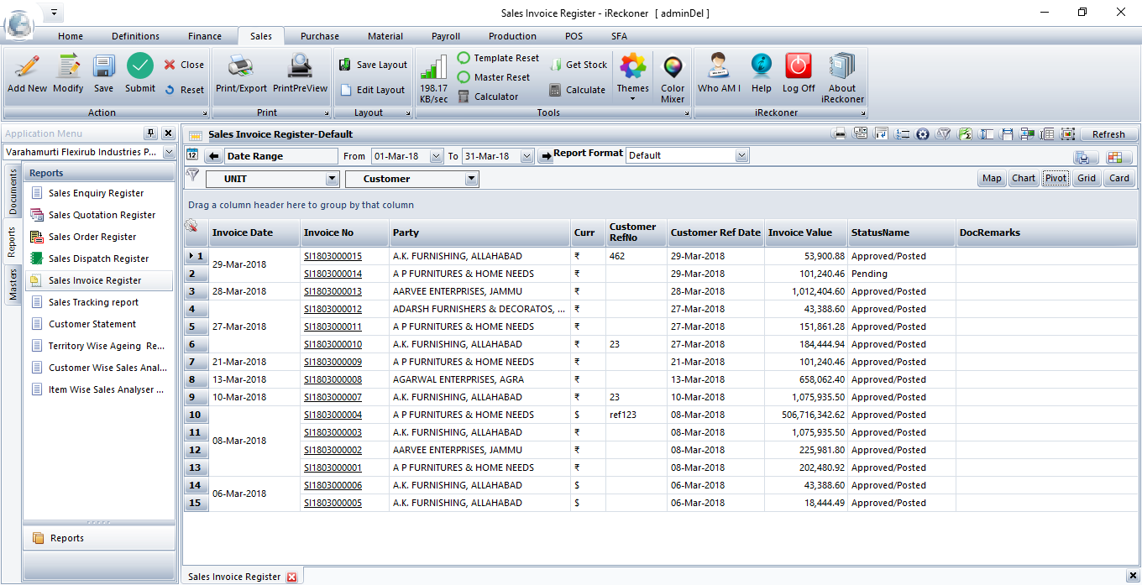Open the Purchase ribbon tab

[320, 36]
